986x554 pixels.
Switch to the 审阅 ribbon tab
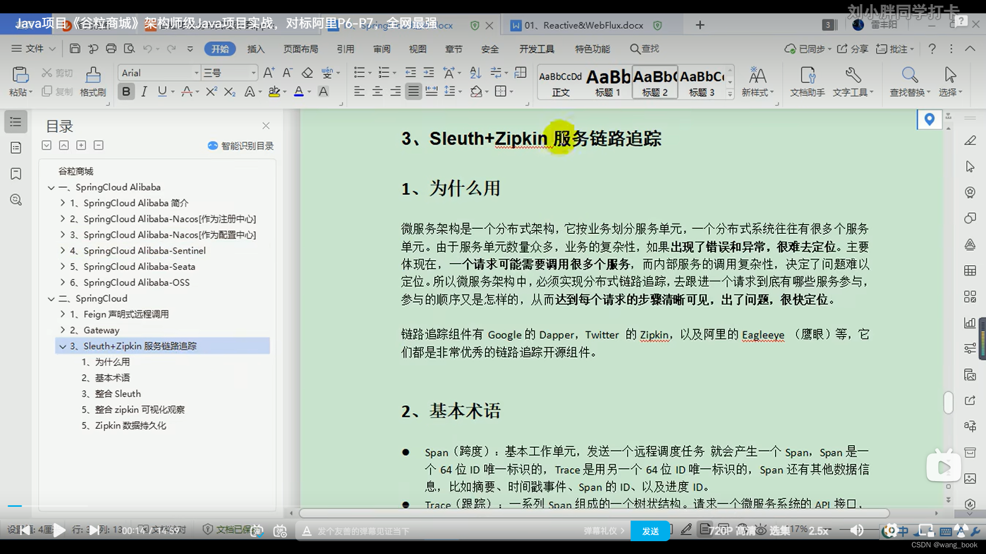[382, 49]
